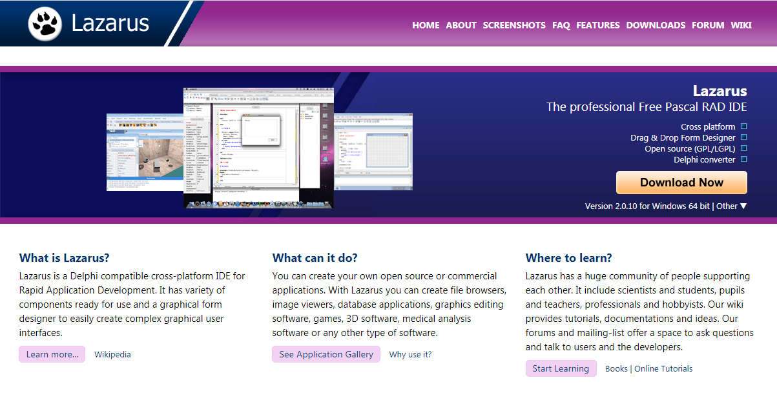This screenshot has width=777, height=398.
Task: Click the Open source (GPL/LGPL) square bullet
Action: point(743,148)
